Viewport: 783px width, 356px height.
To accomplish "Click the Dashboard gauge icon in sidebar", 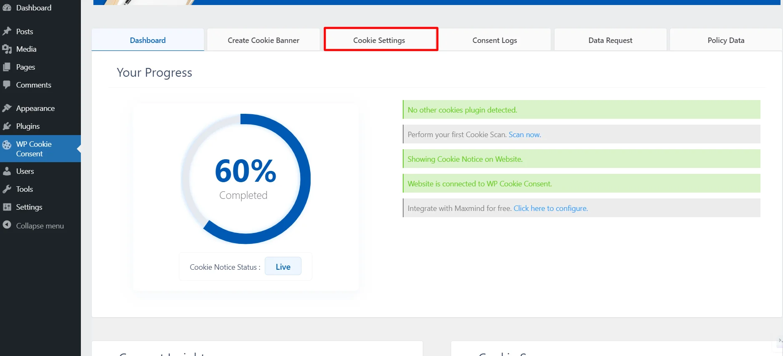I will point(7,8).
